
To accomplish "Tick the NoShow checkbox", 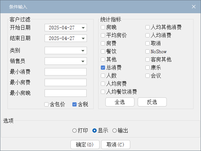I will click(x=148, y=51).
